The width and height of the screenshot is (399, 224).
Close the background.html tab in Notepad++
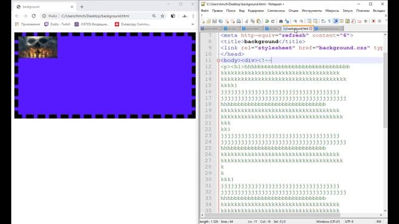310,29
